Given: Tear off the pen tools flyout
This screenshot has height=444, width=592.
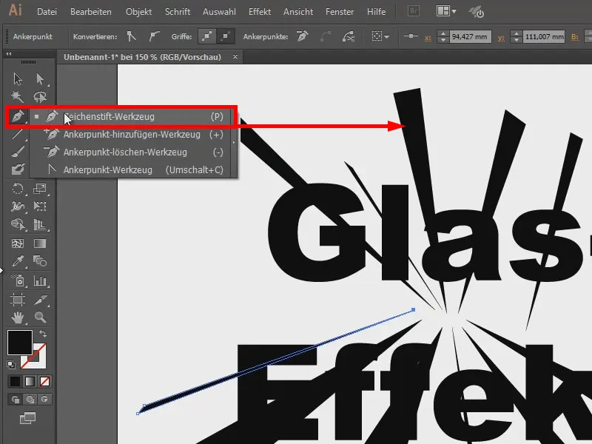Looking at the screenshot, I should point(234,143).
